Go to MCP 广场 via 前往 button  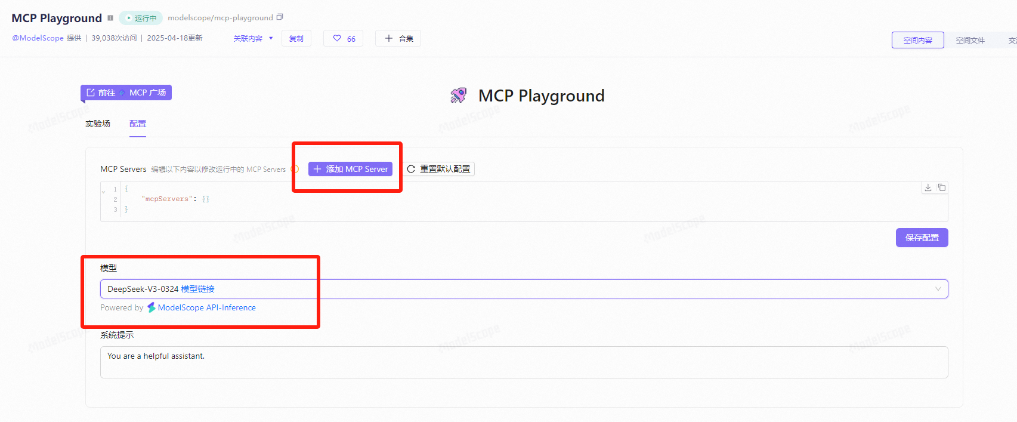point(126,93)
